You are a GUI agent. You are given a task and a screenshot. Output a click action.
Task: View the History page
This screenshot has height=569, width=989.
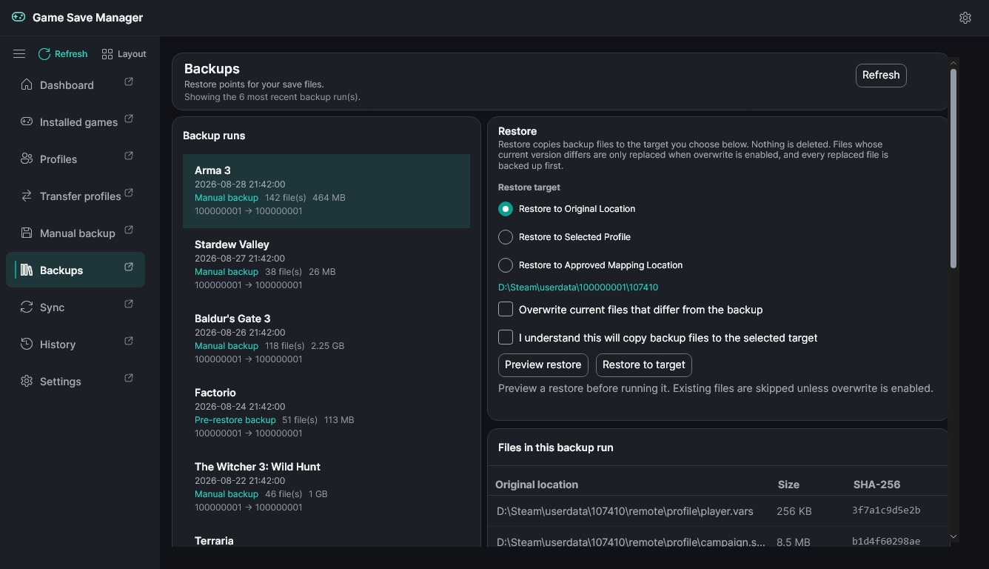[x=76, y=344]
